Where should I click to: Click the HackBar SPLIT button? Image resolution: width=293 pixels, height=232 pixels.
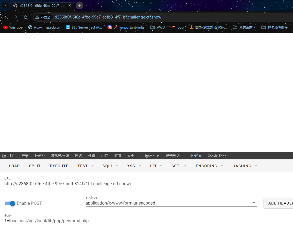[x=35, y=166]
